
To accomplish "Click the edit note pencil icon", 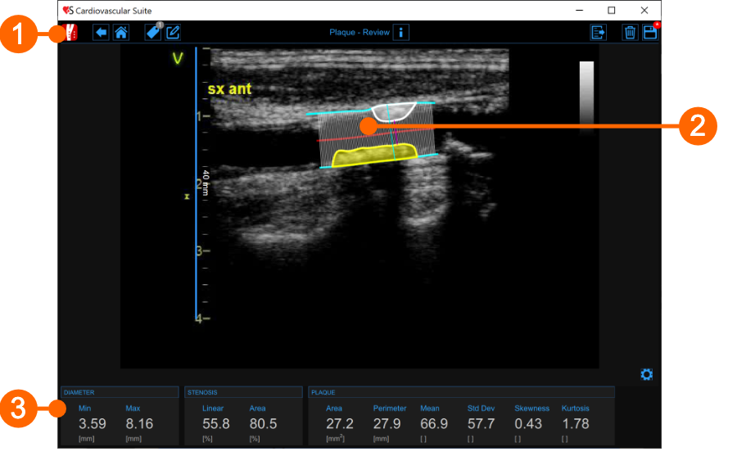I will (x=173, y=33).
